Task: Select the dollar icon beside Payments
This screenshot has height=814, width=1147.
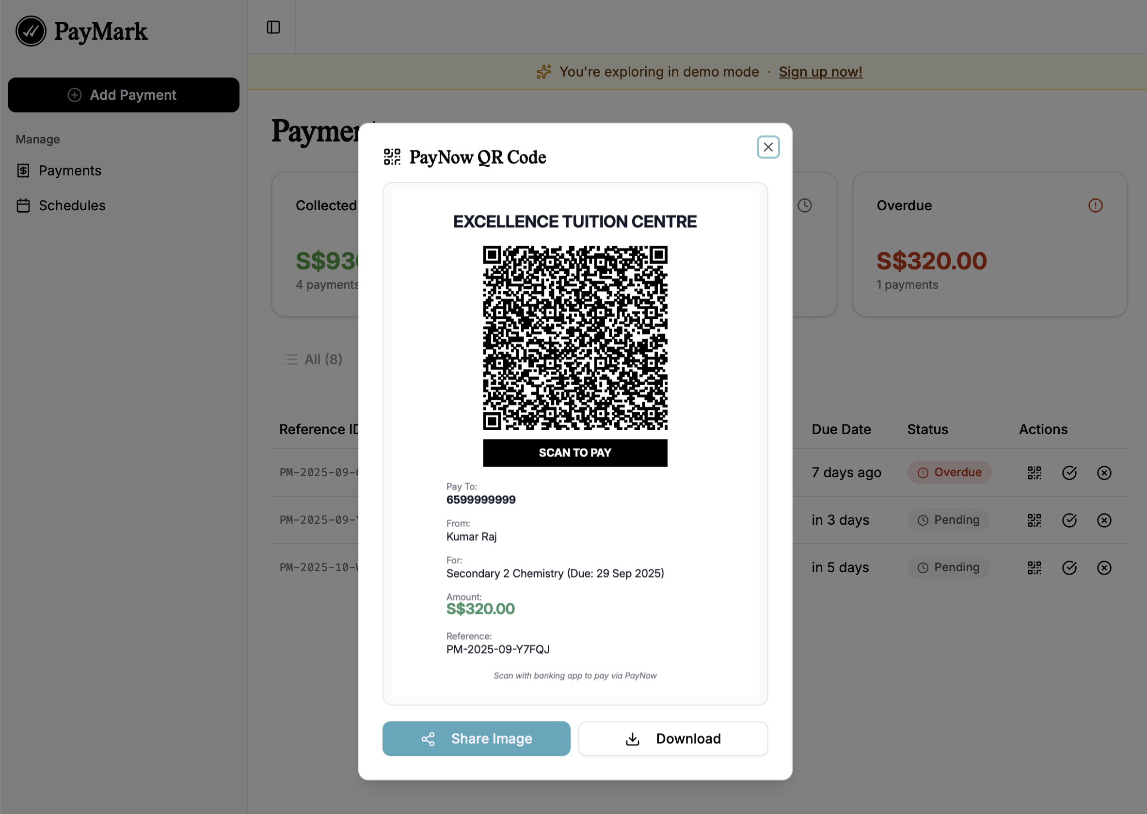Action: 23,171
